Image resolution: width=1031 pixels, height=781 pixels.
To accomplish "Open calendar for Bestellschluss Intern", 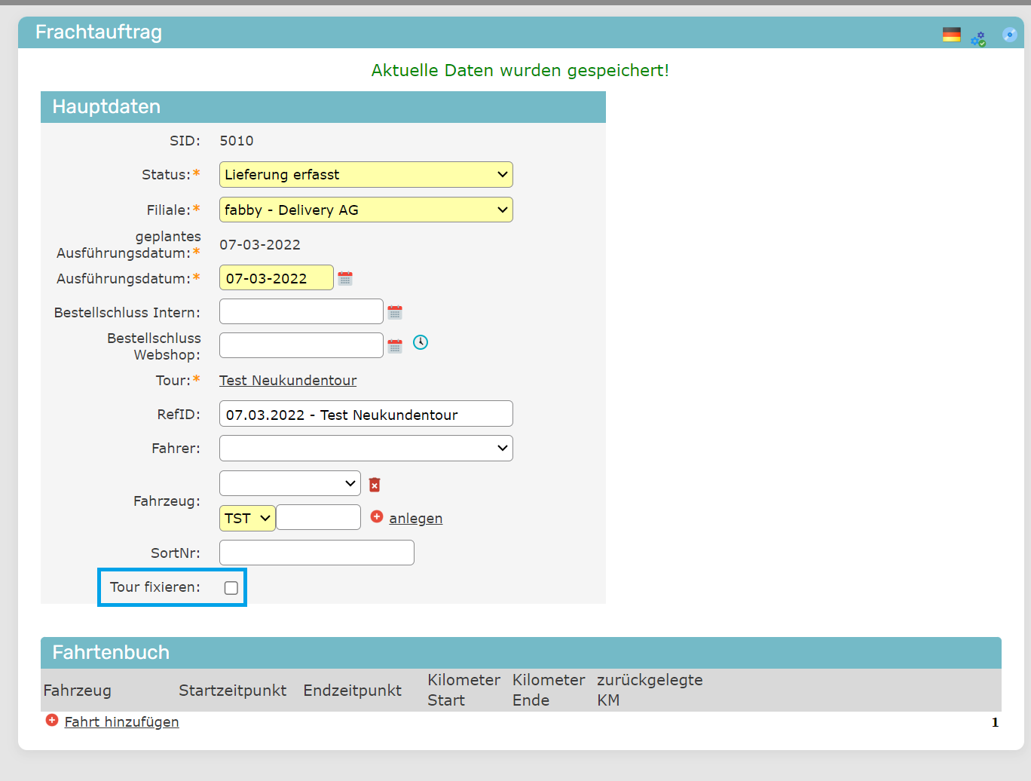I will 395,312.
